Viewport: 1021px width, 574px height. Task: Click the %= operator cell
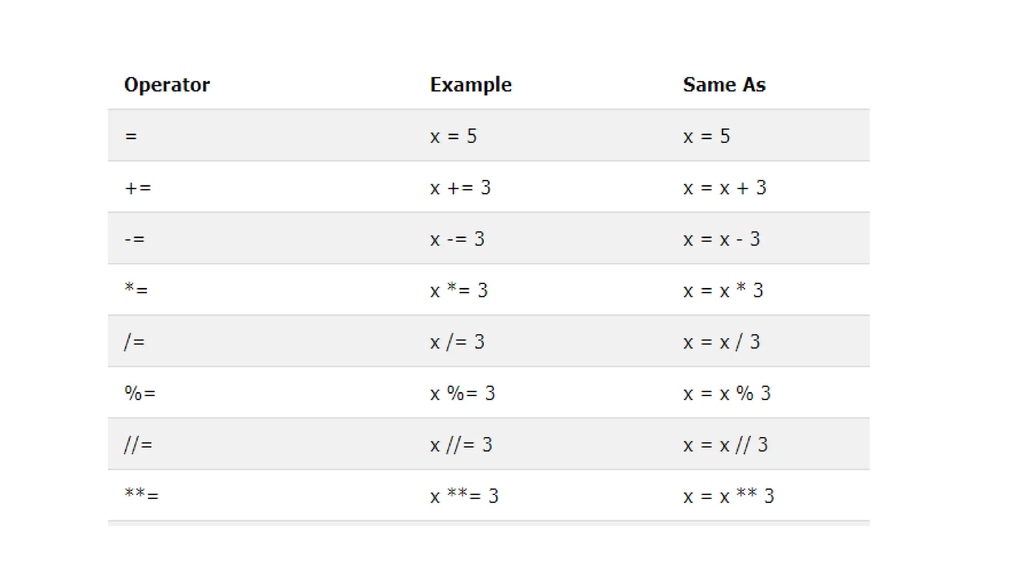coord(140,394)
